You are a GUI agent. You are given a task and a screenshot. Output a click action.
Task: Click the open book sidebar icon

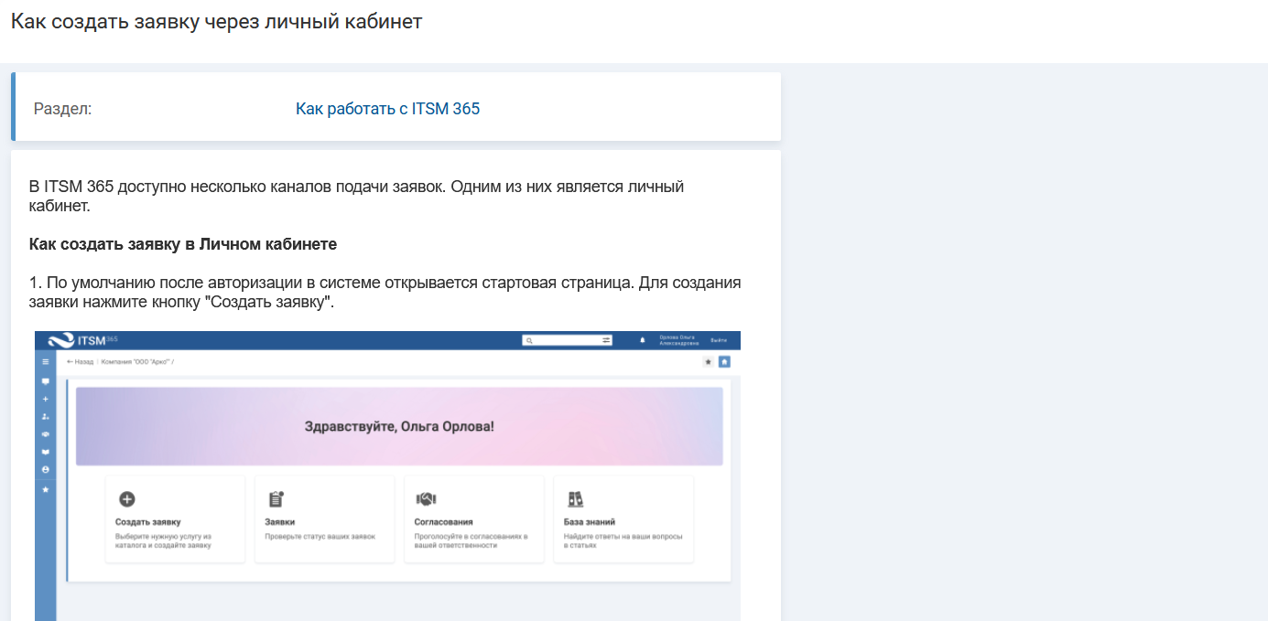[45, 452]
